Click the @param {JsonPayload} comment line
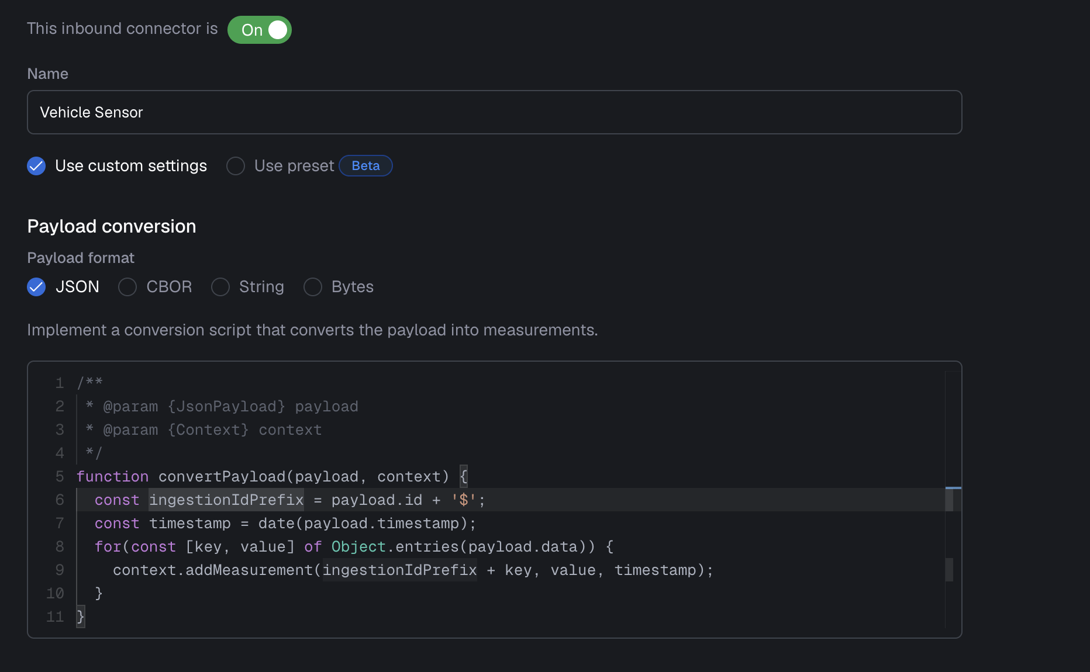The width and height of the screenshot is (1090, 672). [x=222, y=407]
